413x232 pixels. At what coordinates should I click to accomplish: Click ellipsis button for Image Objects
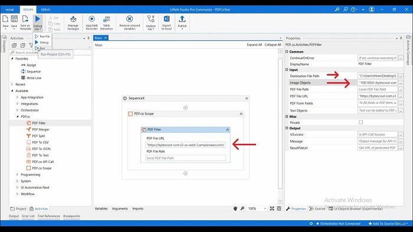click(401, 83)
